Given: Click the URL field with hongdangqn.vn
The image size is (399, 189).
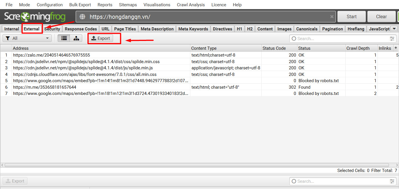Looking at the screenshot, I should 205,17.
